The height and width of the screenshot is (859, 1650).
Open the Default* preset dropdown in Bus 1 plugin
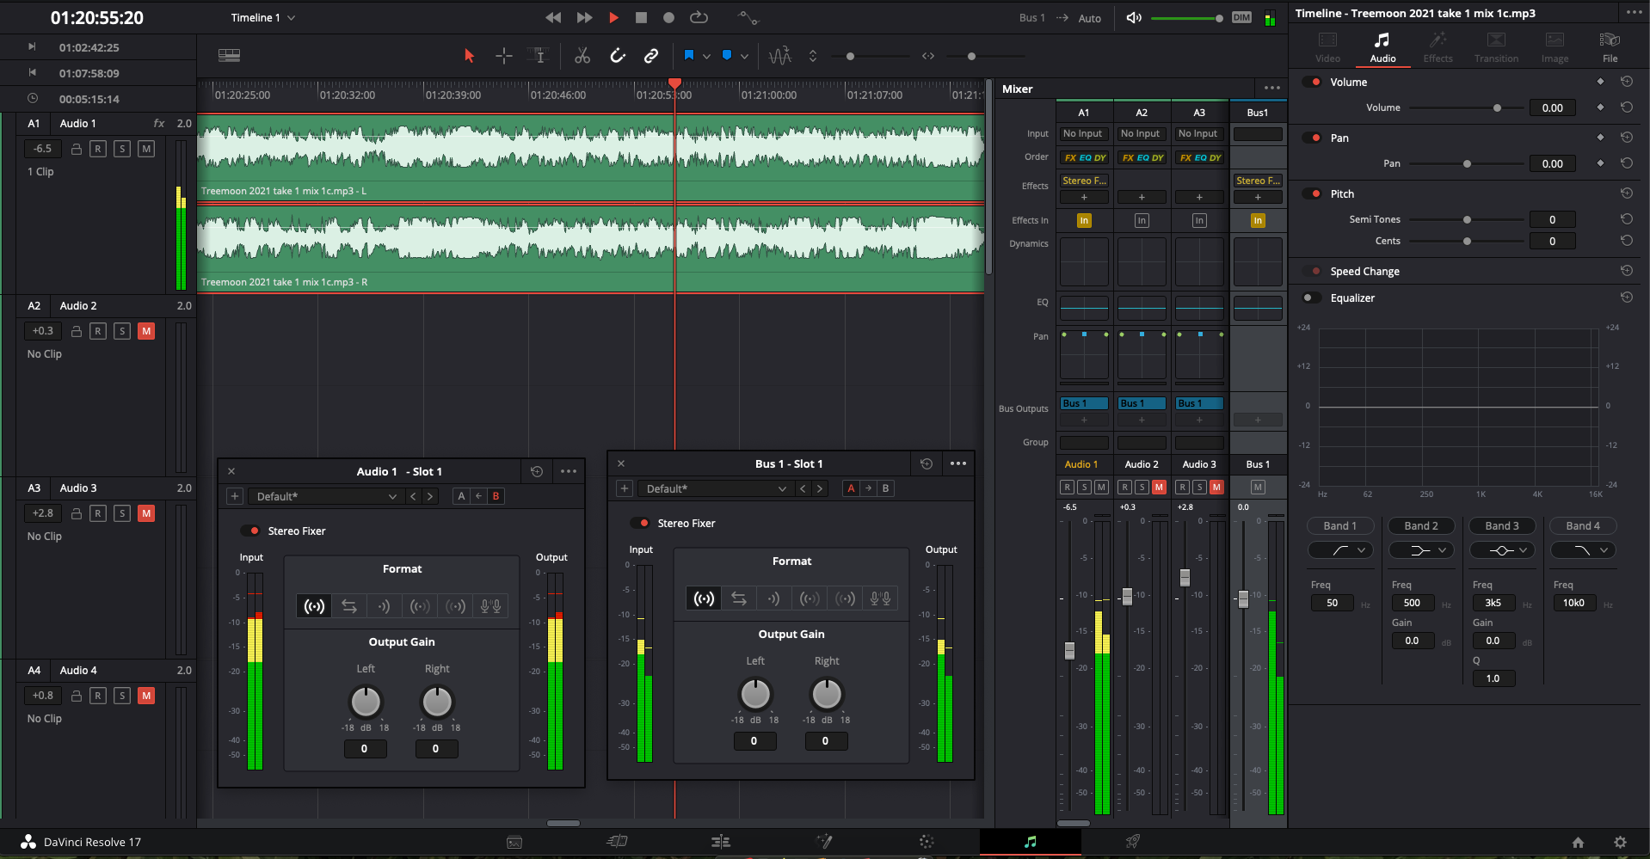(x=715, y=488)
